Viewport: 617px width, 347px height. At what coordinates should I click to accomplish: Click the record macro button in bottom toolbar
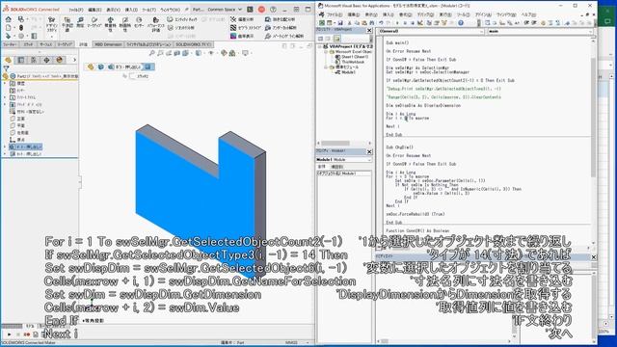pos(27,334)
